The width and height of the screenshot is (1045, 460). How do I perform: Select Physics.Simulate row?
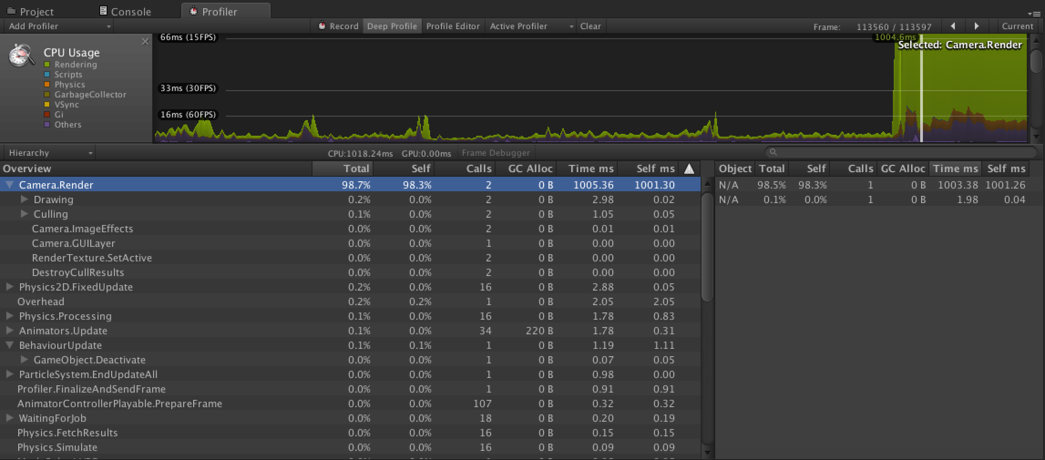point(350,447)
